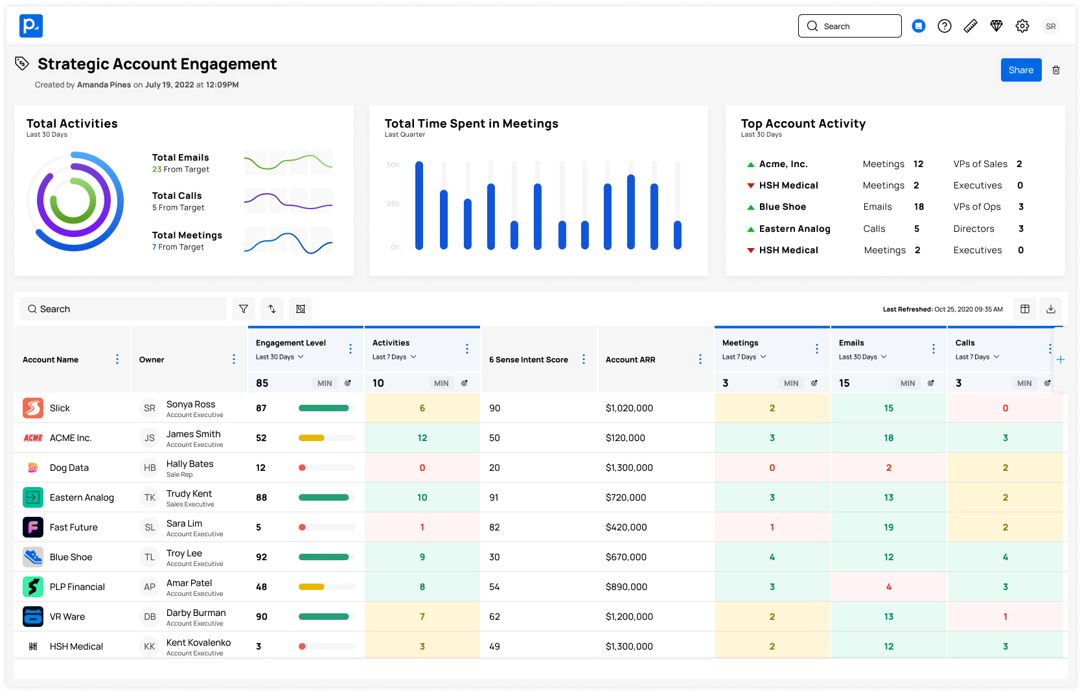This screenshot has width=1082, height=693.
Task: Toggle MIN on Meetings column
Action: pyautogui.click(x=791, y=383)
